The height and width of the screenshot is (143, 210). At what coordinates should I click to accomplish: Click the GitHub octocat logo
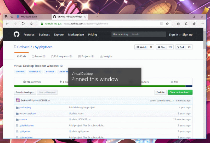point(16,34)
